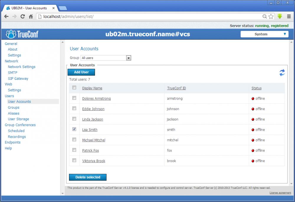The image size is (295, 202).
Task: Click the bookmark star in the address bar
Action: pyautogui.click(x=270, y=16)
